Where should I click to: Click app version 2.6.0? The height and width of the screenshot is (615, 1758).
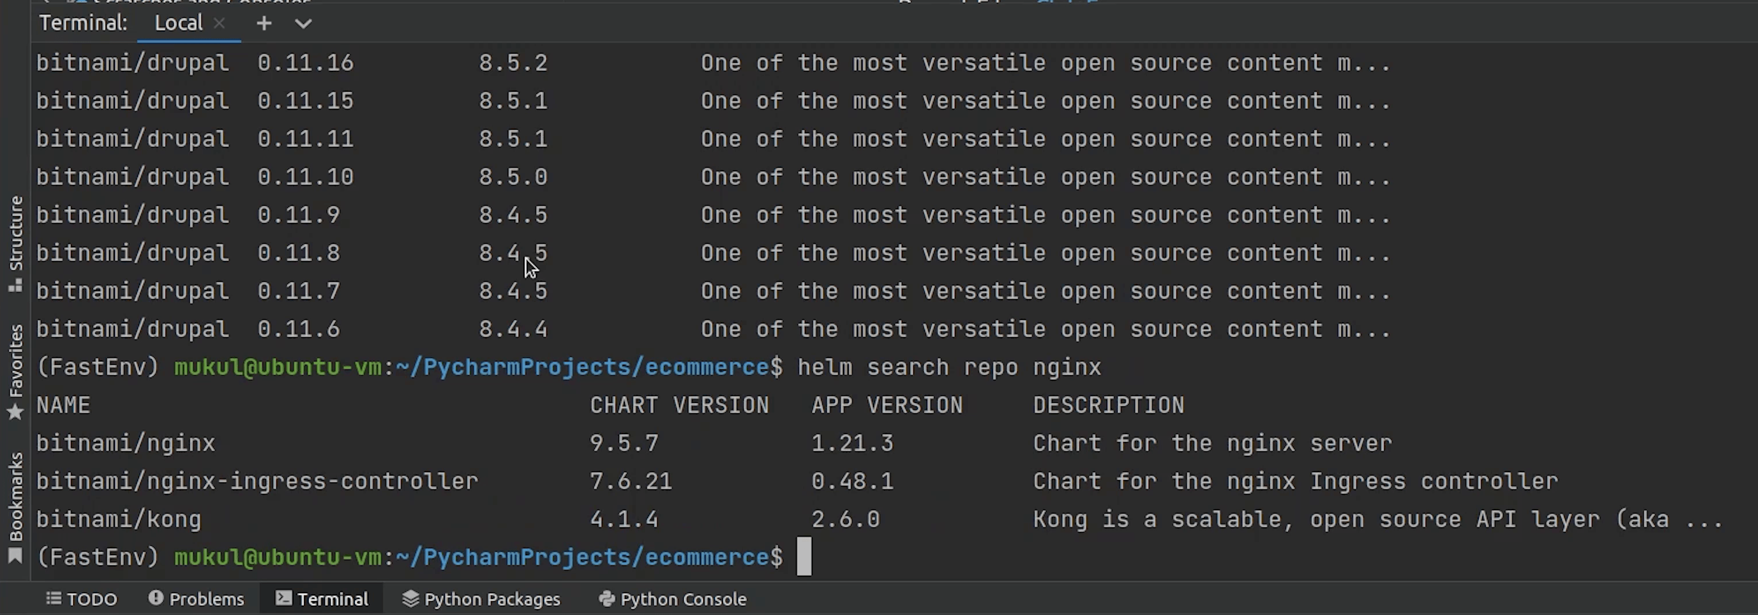click(x=846, y=520)
